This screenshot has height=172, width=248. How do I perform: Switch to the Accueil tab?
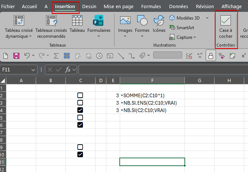(x=29, y=6)
